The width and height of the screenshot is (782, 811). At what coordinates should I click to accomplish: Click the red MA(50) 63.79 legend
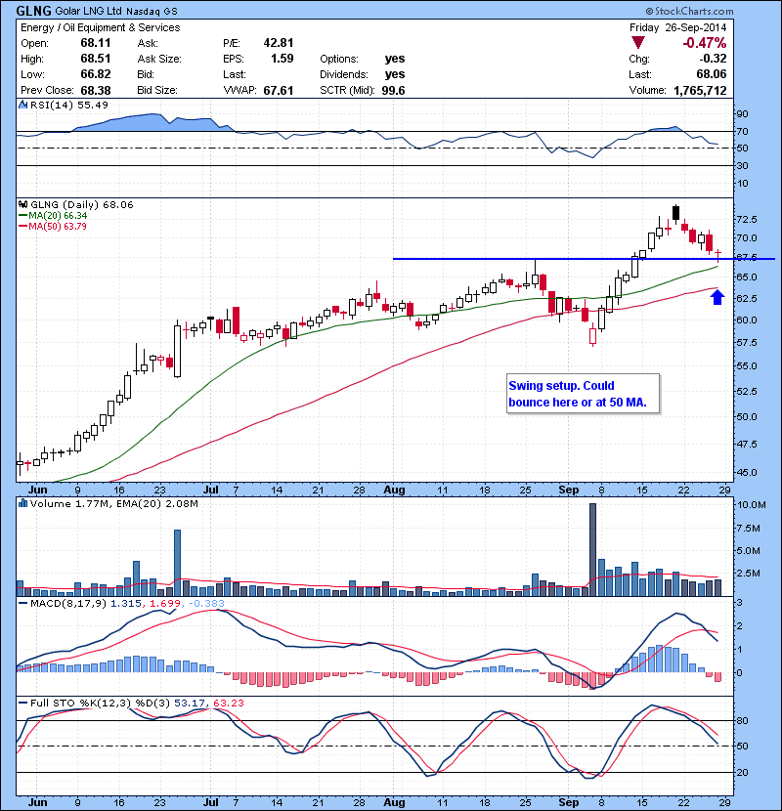(53, 227)
